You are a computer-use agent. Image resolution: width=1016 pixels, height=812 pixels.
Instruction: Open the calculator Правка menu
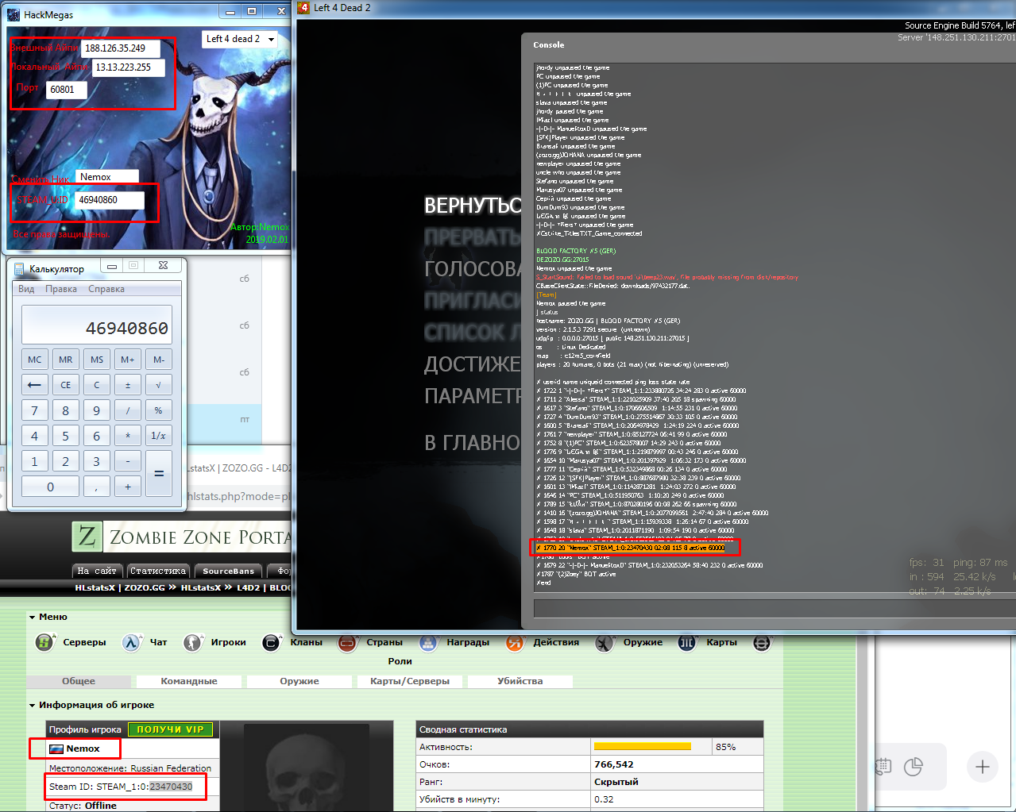pos(61,289)
